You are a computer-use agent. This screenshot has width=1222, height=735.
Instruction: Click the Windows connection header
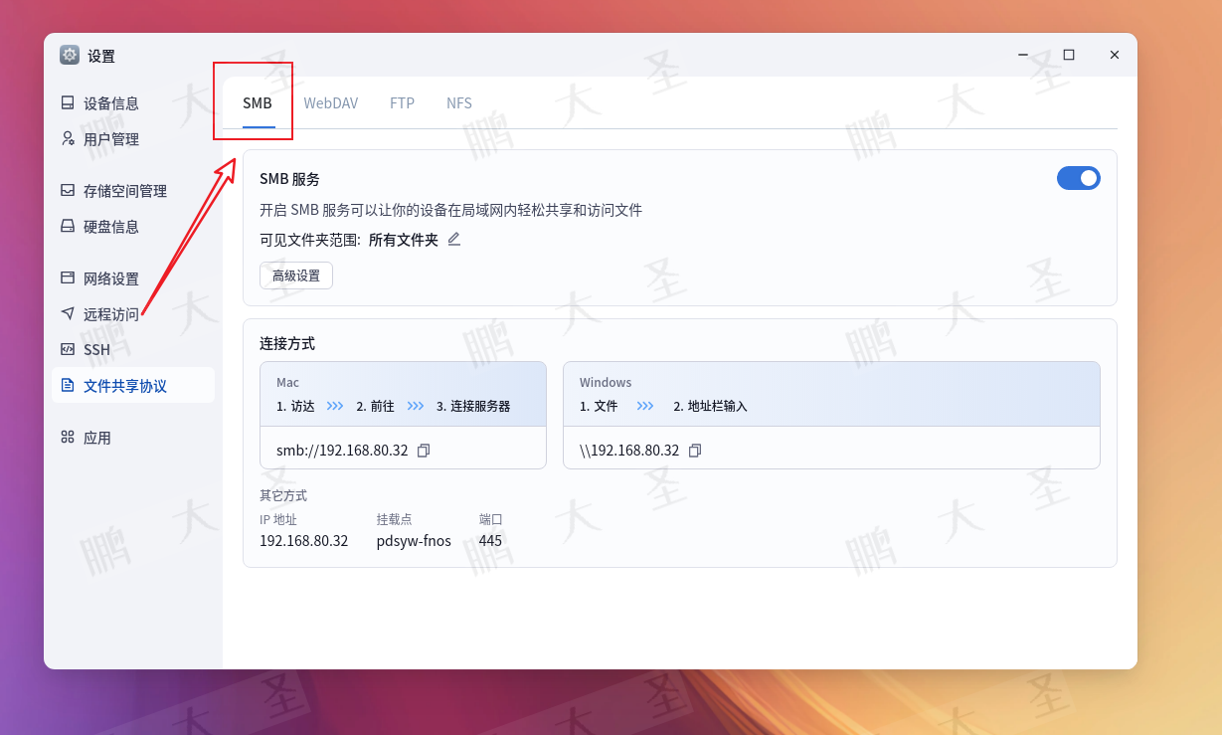click(606, 383)
